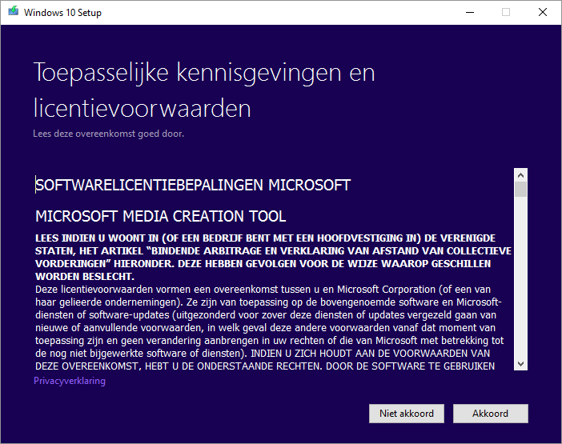Close the Windows 10 Setup window
Image resolution: width=562 pixels, height=444 pixels.
(x=543, y=13)
